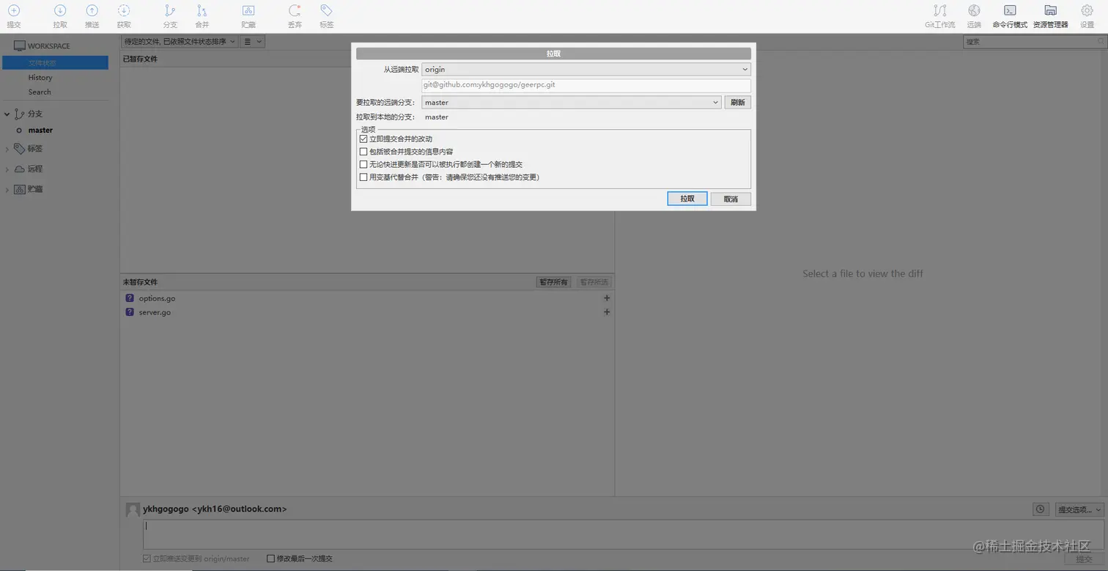Open the 提交选项 dropdown

1079,509
